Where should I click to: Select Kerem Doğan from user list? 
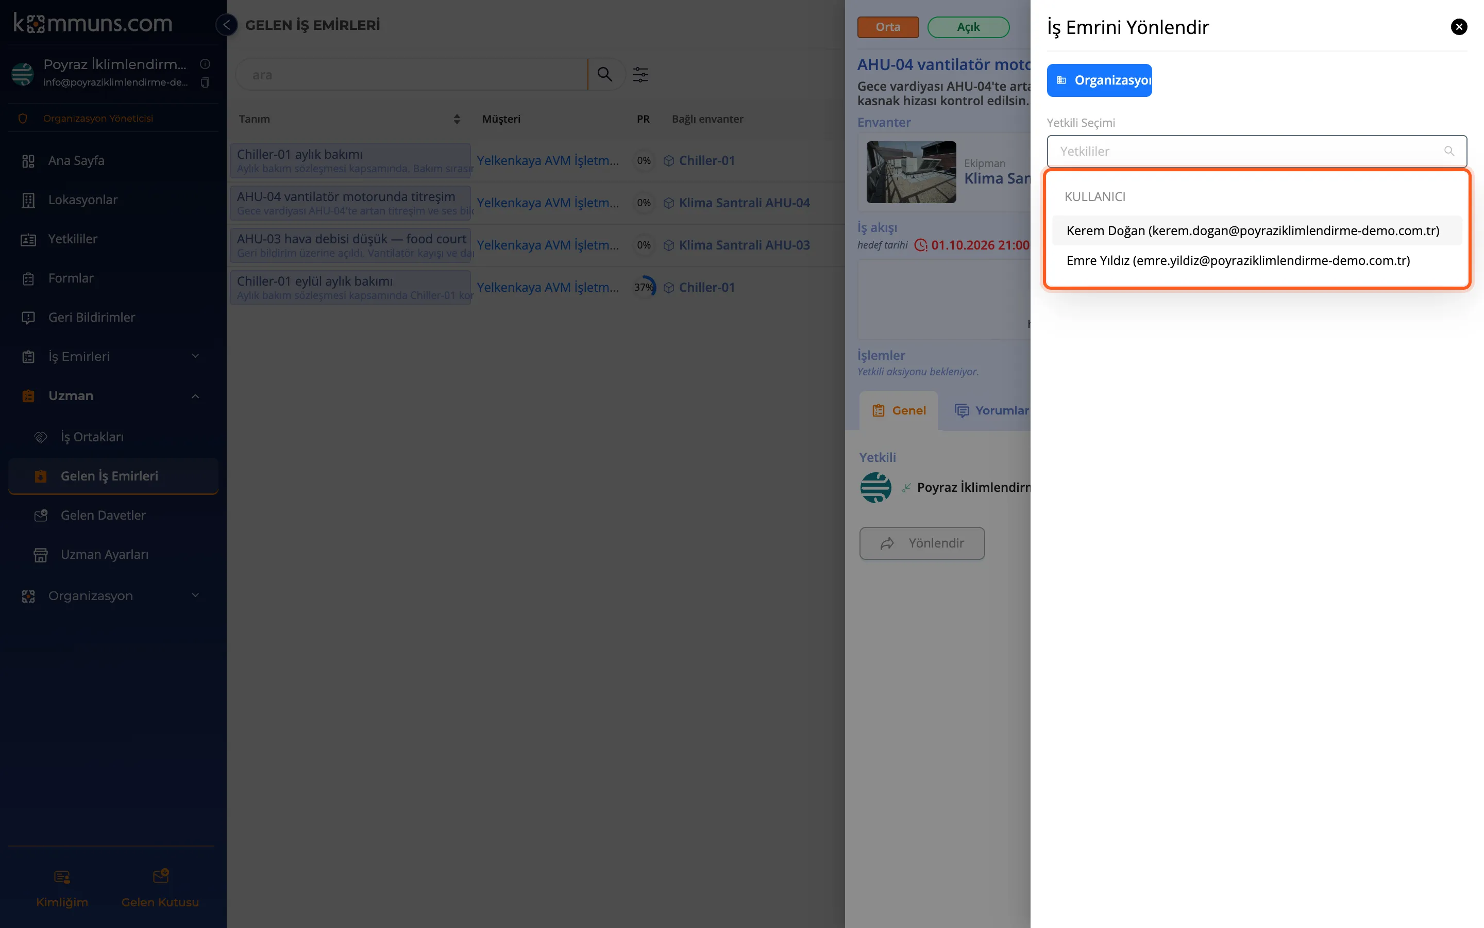pyautogui.click(x=1256, y=231)
